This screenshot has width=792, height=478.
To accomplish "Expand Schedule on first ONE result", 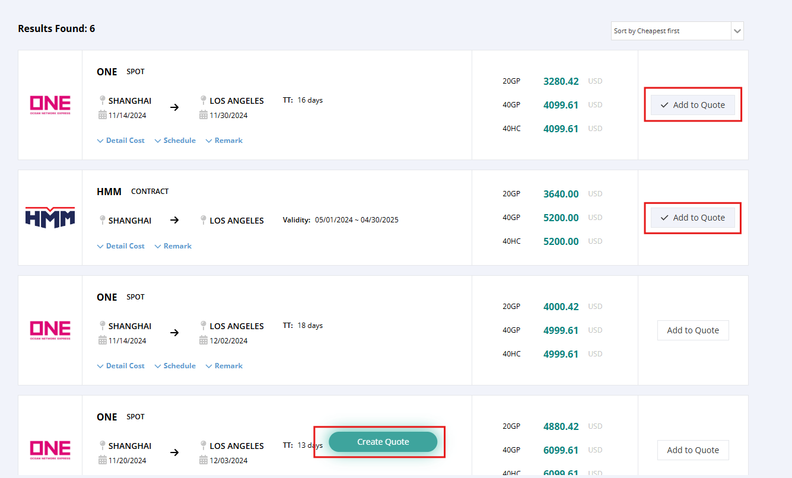I will 175,140.
